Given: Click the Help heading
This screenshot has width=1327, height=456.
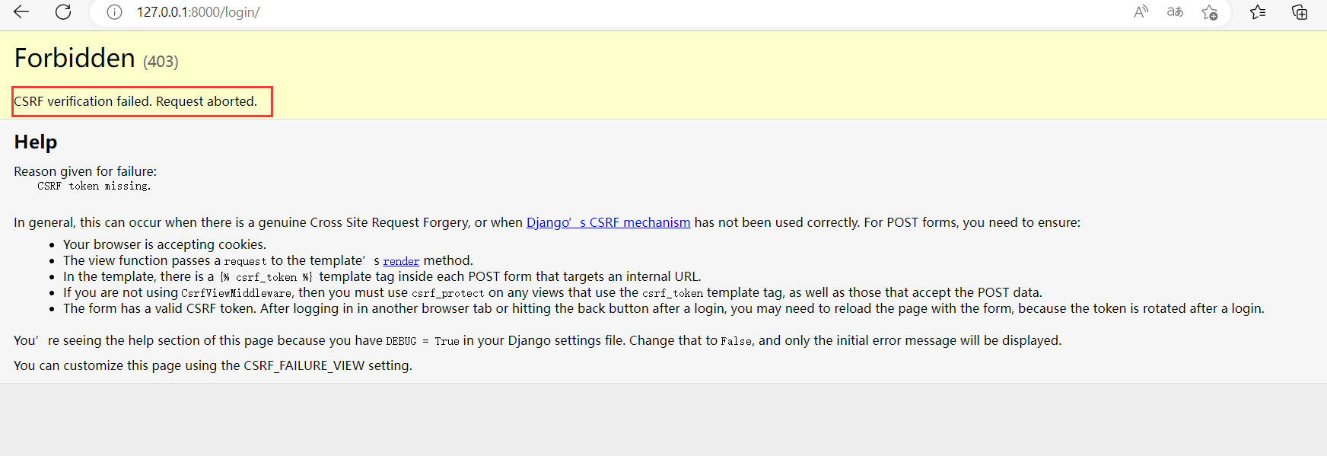Looking at the screenshot, I should coord(36,142).
